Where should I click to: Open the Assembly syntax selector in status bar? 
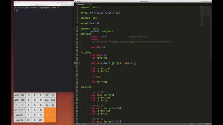(205, 124)
